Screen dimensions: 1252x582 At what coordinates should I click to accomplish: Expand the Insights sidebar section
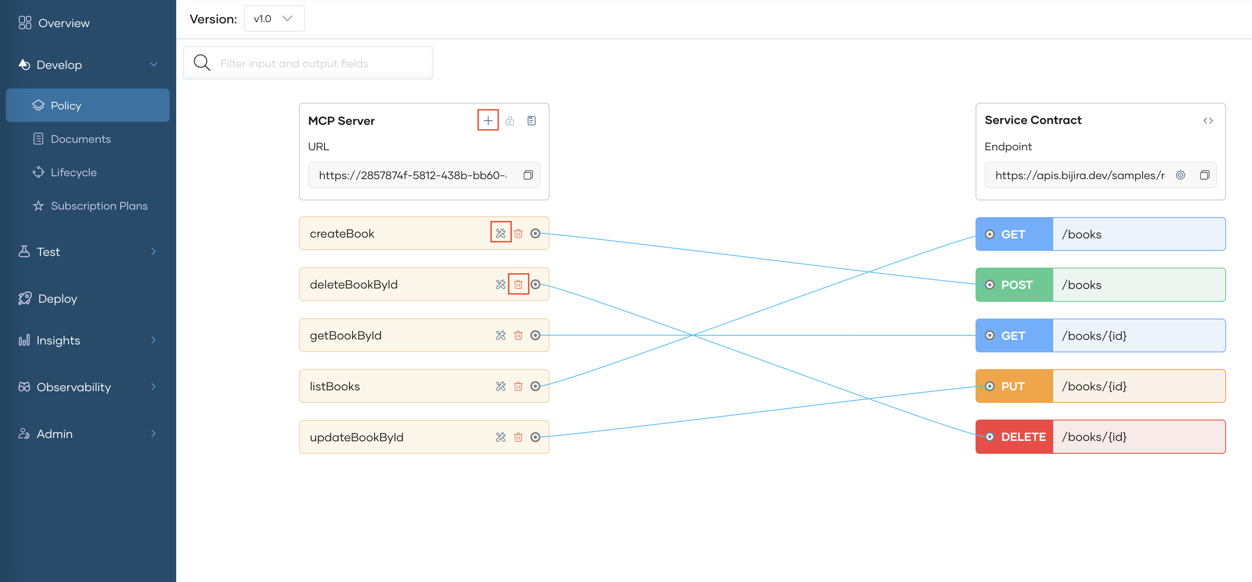click(x=154, y=340)
